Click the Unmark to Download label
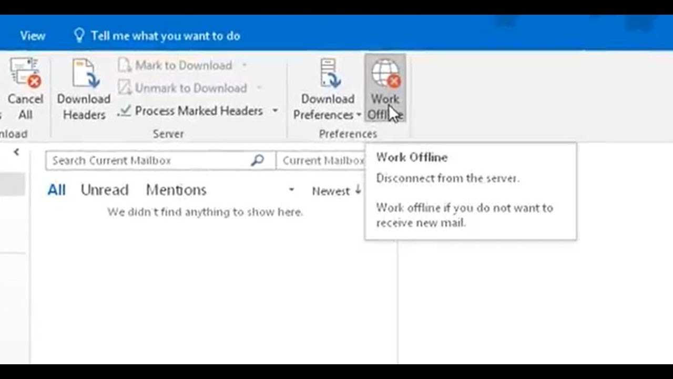This screenshot has width=673, height=379. pyautogui.click(x=191, y=88)
